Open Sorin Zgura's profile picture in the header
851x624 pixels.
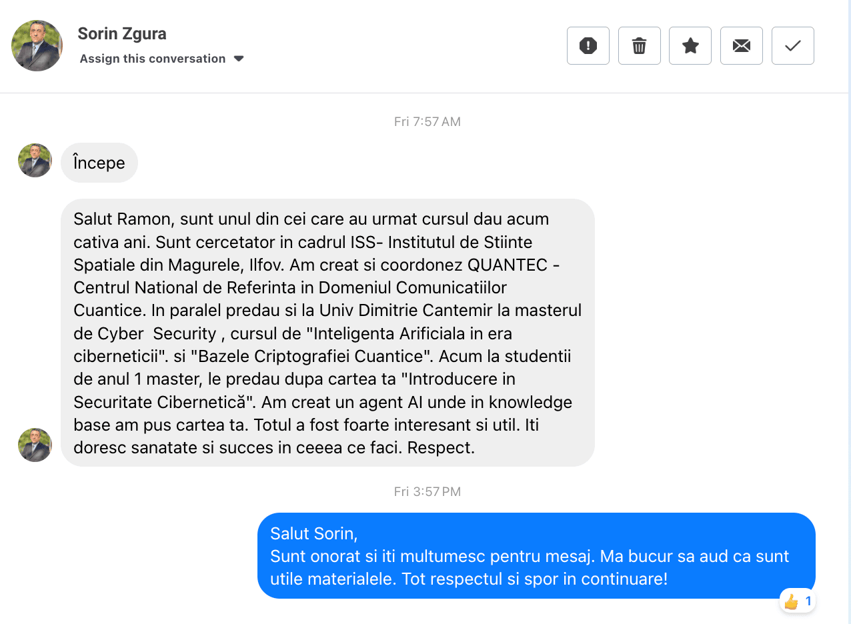pos(37,45)
